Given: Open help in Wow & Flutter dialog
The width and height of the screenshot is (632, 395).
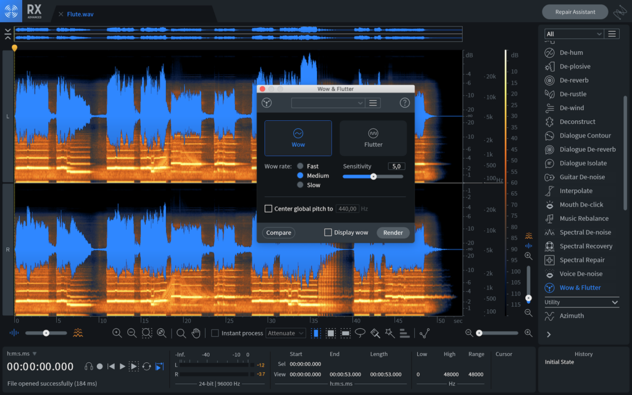Looking at the screenshot, I should click(405, 103).
